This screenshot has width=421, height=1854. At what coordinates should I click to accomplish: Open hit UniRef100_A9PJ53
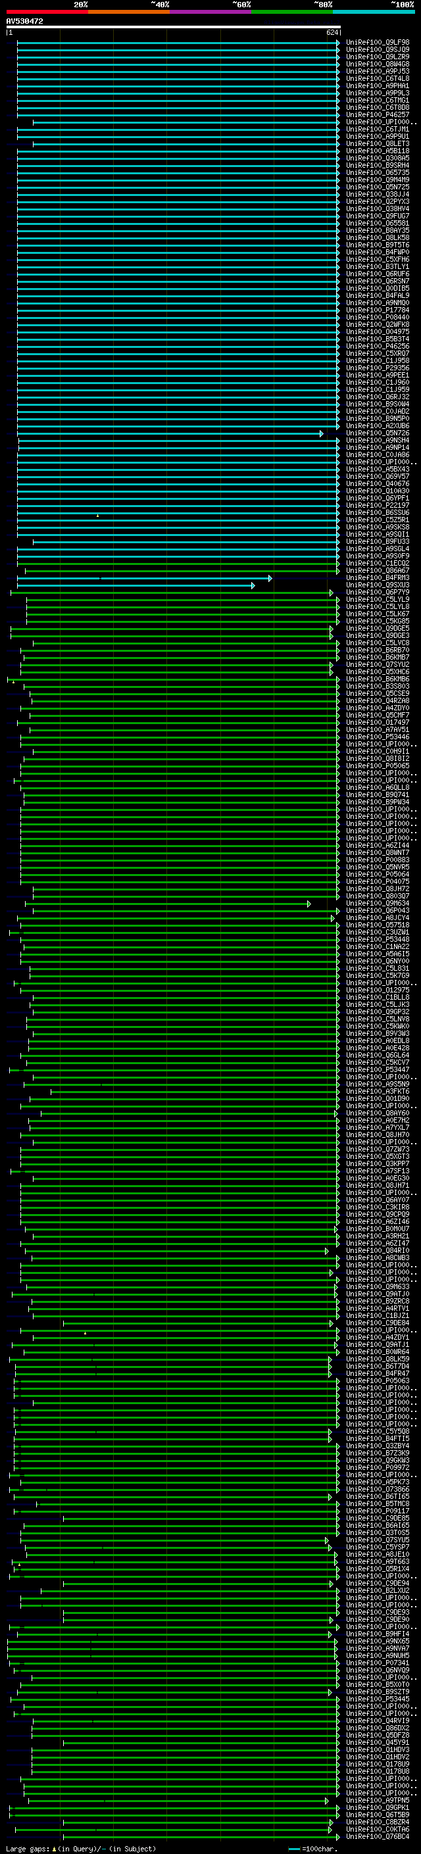click(x=378, y=71)
